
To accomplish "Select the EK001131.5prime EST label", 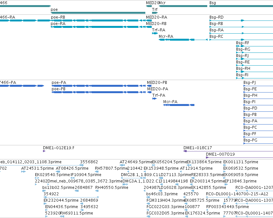I will 241,162.
